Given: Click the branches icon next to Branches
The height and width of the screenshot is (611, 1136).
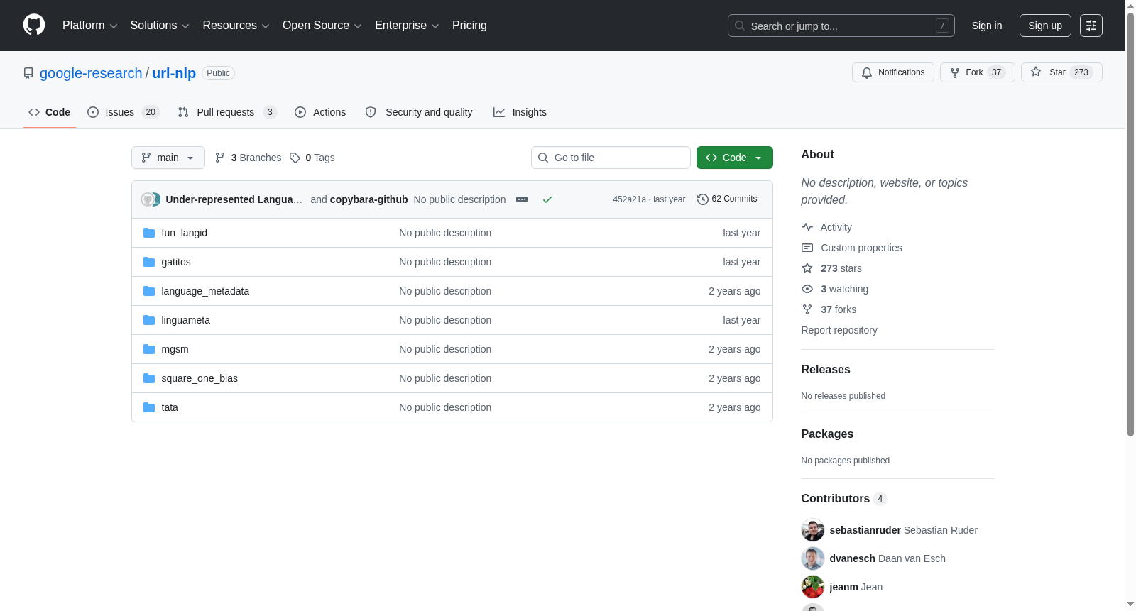Looking at the screenshot, I should (x=220, y=158).
